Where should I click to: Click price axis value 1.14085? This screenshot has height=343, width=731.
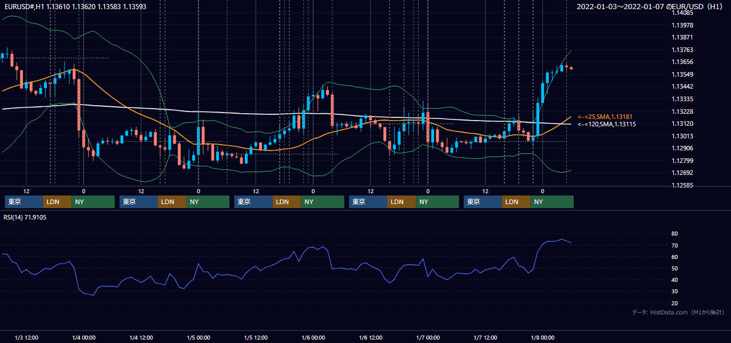[682, 13]
